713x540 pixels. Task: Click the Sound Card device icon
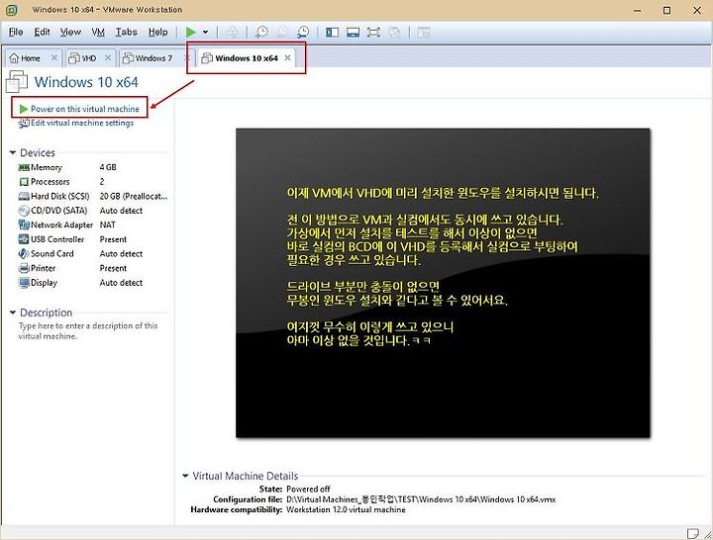click(24, 254)
